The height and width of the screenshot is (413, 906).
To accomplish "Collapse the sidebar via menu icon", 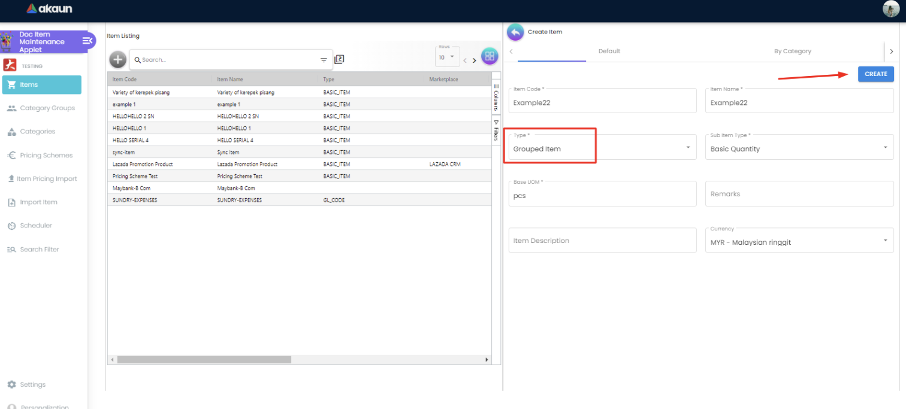I will (x=87, y=41).
